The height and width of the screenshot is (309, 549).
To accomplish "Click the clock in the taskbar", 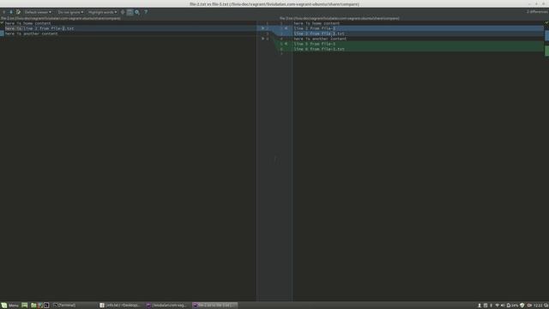I will point(538,306).
